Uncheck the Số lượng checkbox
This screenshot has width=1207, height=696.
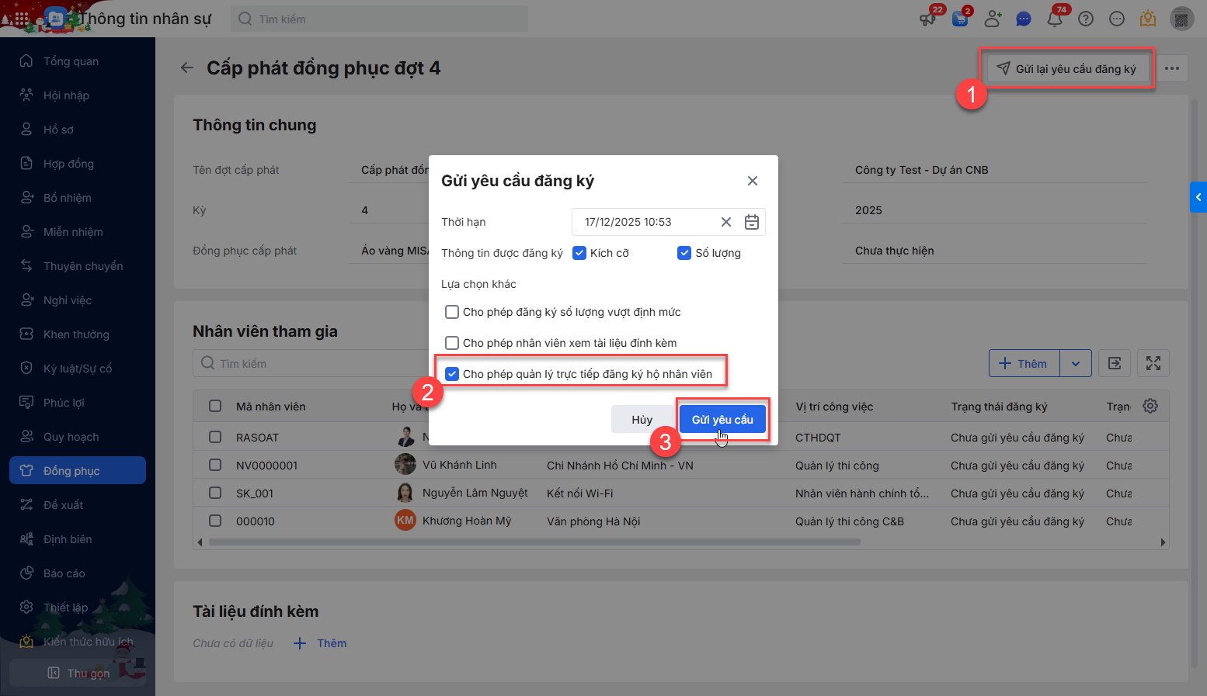coord(684,253)
